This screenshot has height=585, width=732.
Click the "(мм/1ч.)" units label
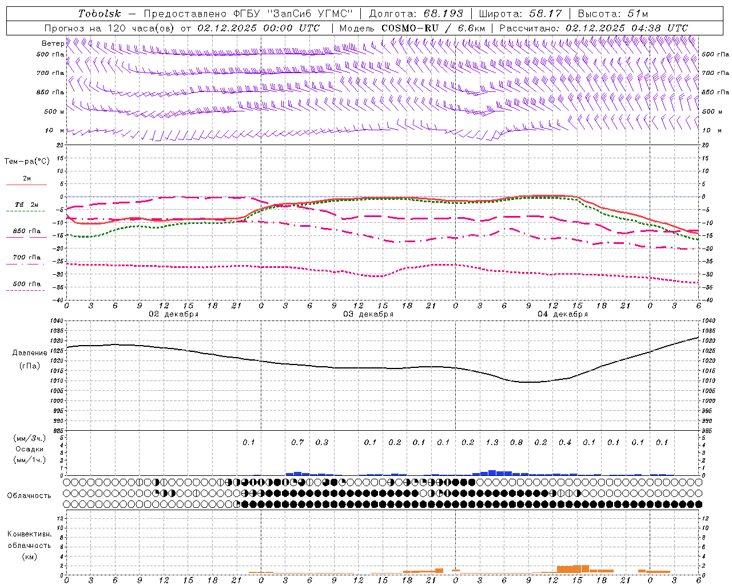30,460
